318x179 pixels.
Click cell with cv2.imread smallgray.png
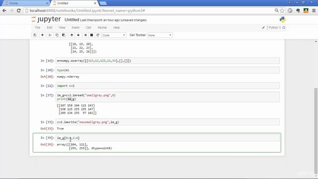167,97
